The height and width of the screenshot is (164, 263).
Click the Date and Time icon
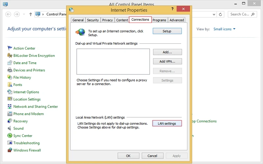click(x=10, y=63)
